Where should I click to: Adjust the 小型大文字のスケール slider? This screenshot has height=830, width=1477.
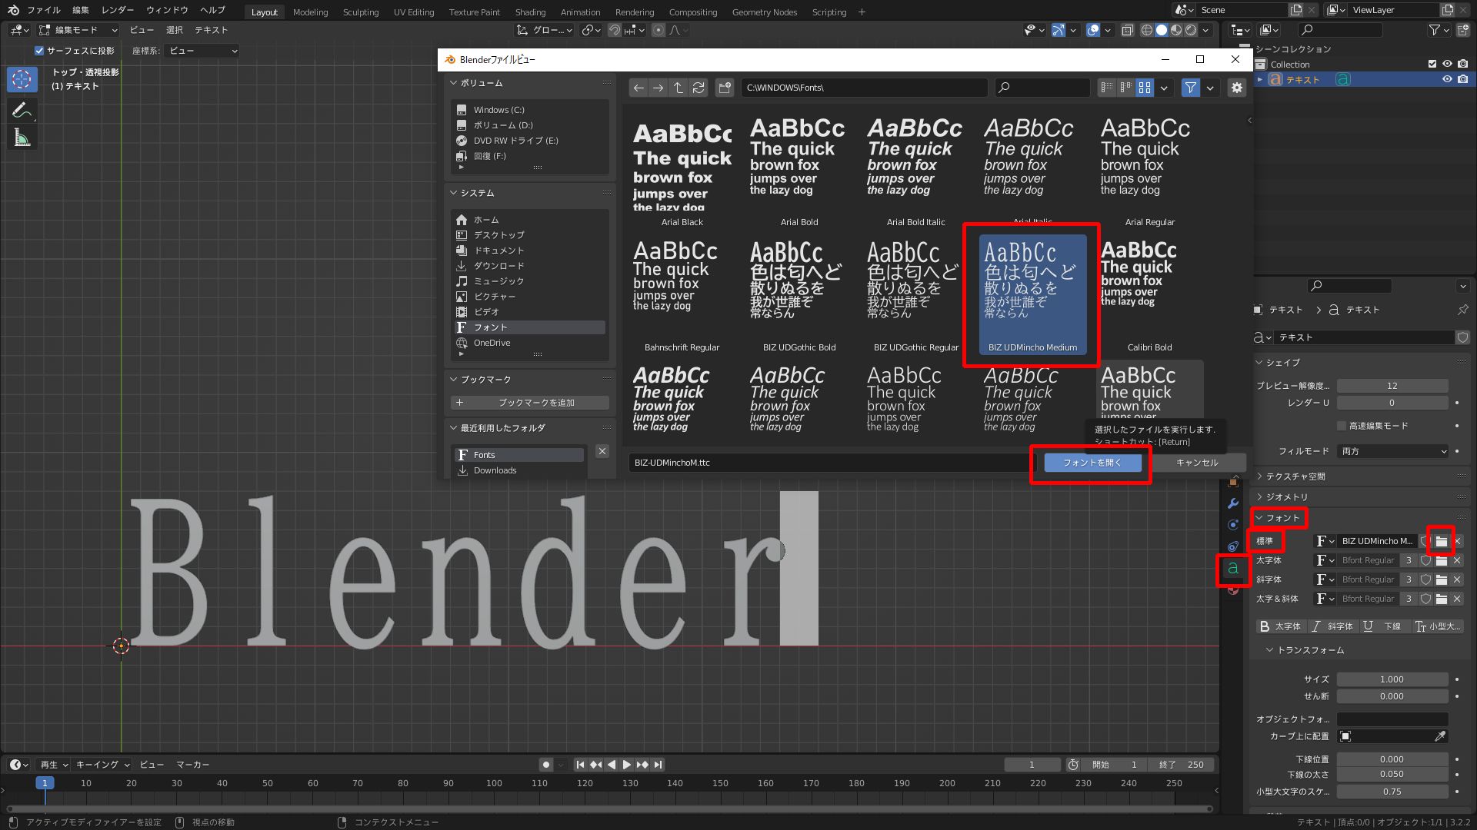1392,791
